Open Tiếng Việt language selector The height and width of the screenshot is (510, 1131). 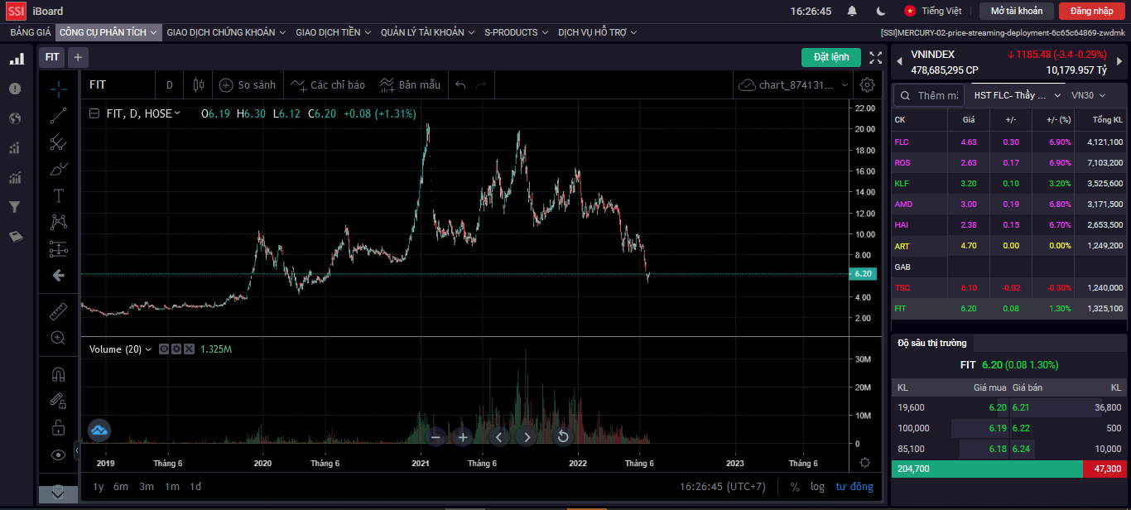pyautogui.click(x=933, y=11)
